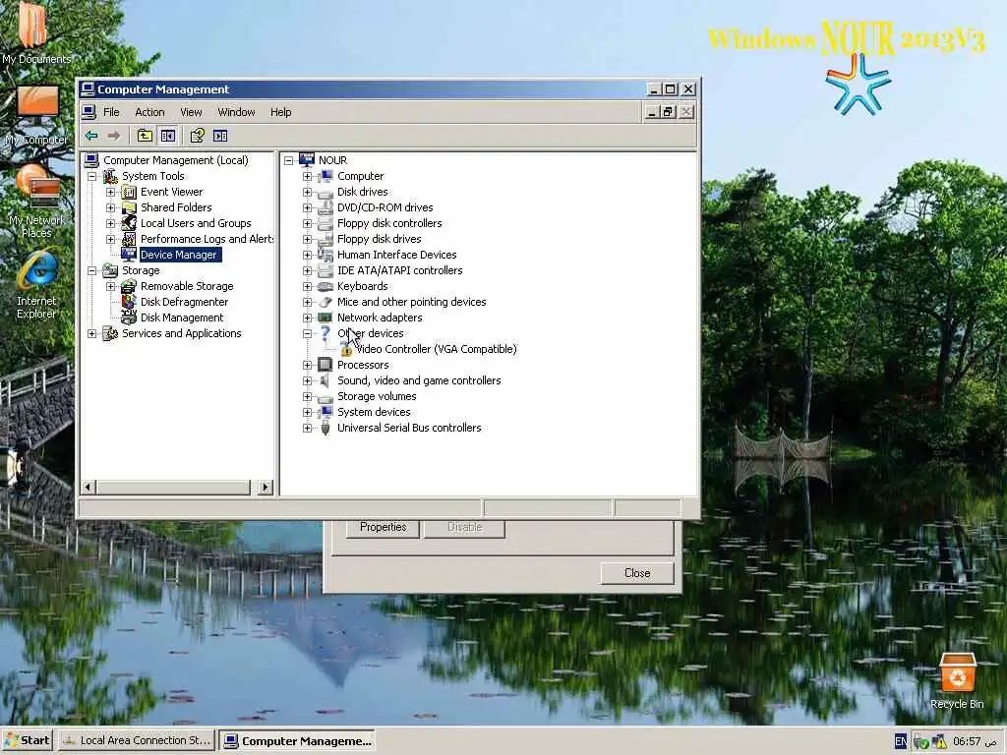Viewport: 1007px width, 755px height.
Task: Click the Keyboards device icon
Action: pos(326,286)
